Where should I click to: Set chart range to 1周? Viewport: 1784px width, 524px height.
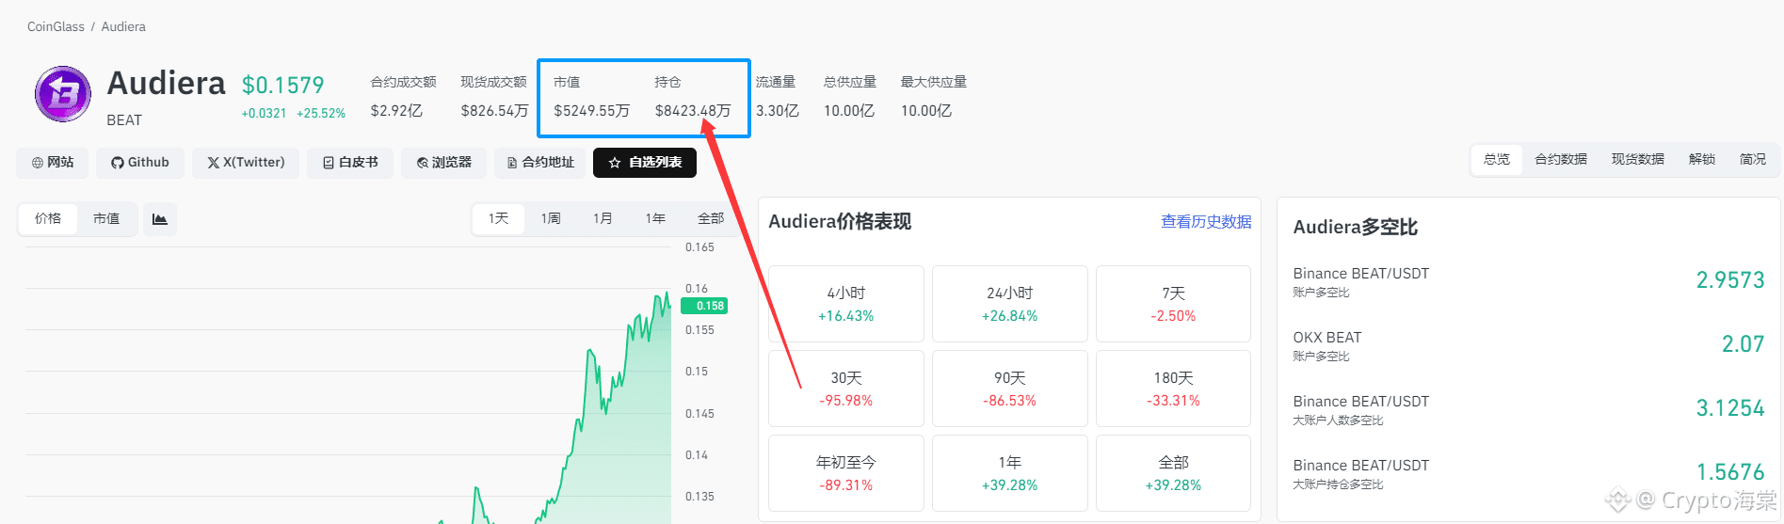pyautogui.click(x=551, y=219)
